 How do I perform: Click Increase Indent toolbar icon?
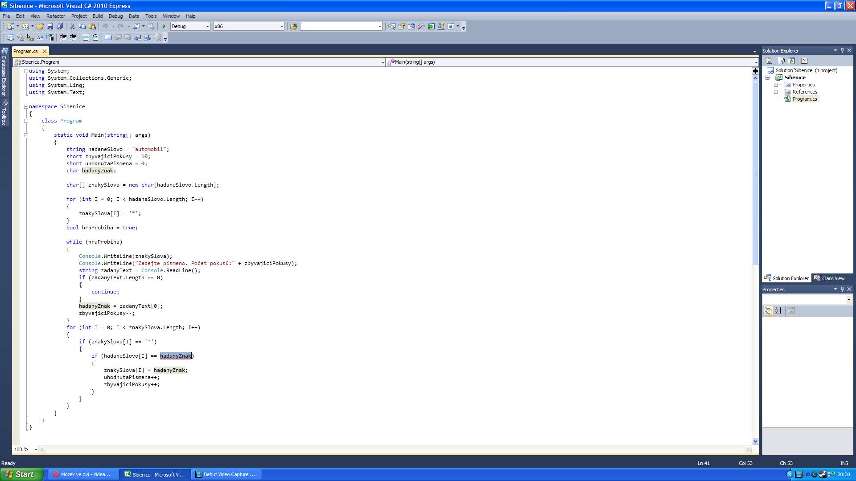[x=73, y=38]
